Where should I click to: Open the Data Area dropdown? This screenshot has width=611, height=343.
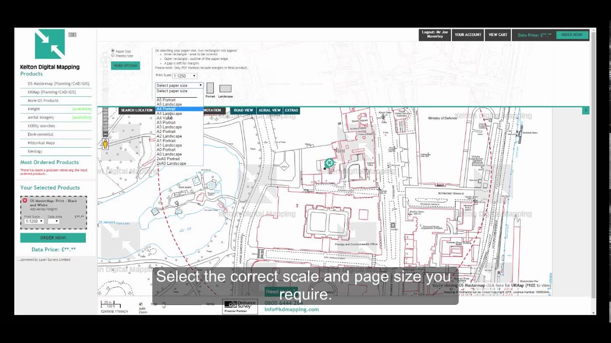[x=53, y=221]
